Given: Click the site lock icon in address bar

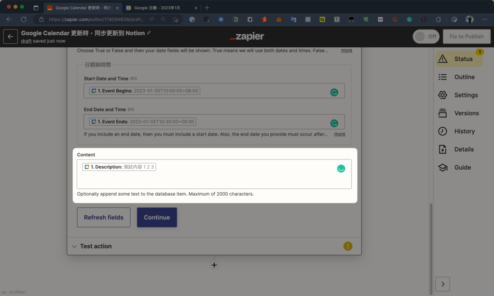Looking at the screenshot, I should click(x=41, y=19).
